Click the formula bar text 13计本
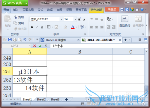Image resolution: width=150 pixels, height=108 pixels. [58, 46]
